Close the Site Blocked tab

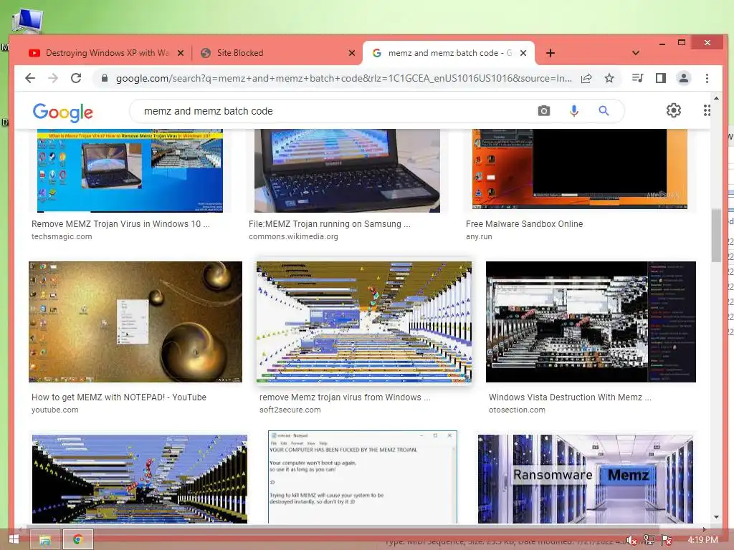351,53
